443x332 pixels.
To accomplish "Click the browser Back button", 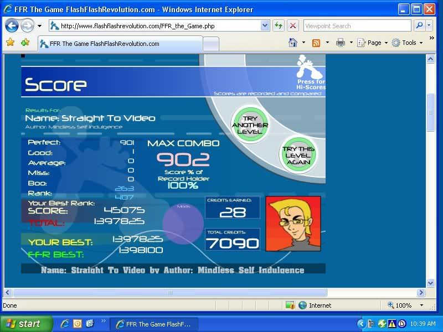I will tap(12, 25).
